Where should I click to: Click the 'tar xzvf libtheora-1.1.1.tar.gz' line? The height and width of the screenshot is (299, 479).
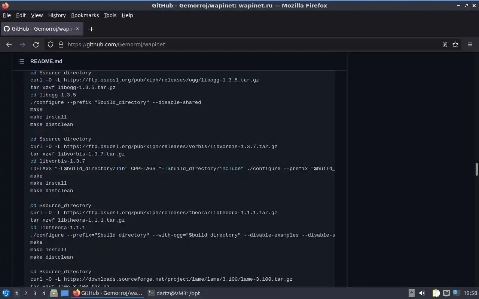77,220
